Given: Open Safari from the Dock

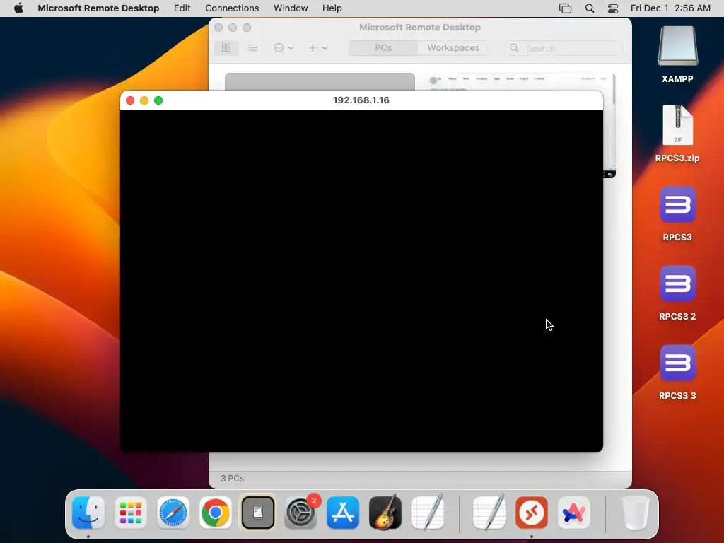Looking at the screenshot, I should (x=173, y=513).
